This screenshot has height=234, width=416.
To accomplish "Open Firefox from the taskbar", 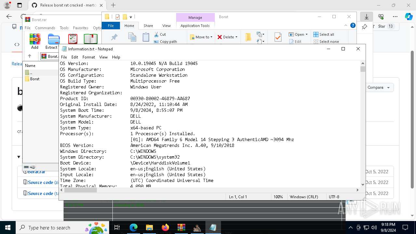I will pyautogui.click(x=165, y=227).
